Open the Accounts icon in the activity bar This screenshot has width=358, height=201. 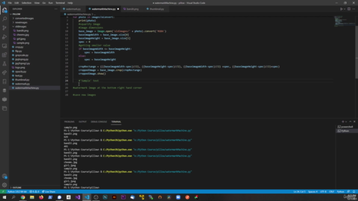pos(4,176)
